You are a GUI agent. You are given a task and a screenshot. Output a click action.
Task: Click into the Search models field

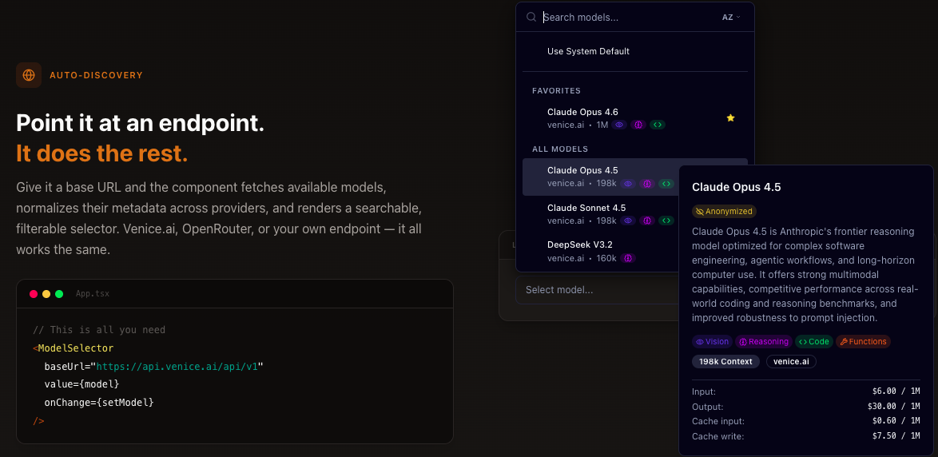(x=628, y=18)
